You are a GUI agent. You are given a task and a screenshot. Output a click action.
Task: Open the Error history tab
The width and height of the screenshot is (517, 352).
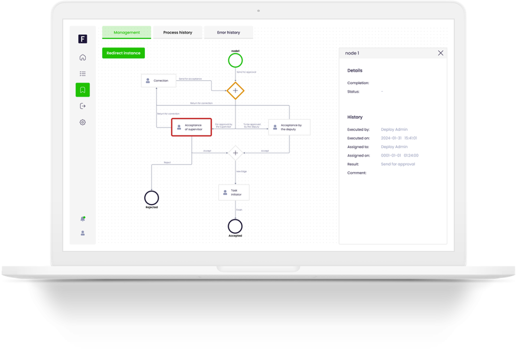(229, 33)
